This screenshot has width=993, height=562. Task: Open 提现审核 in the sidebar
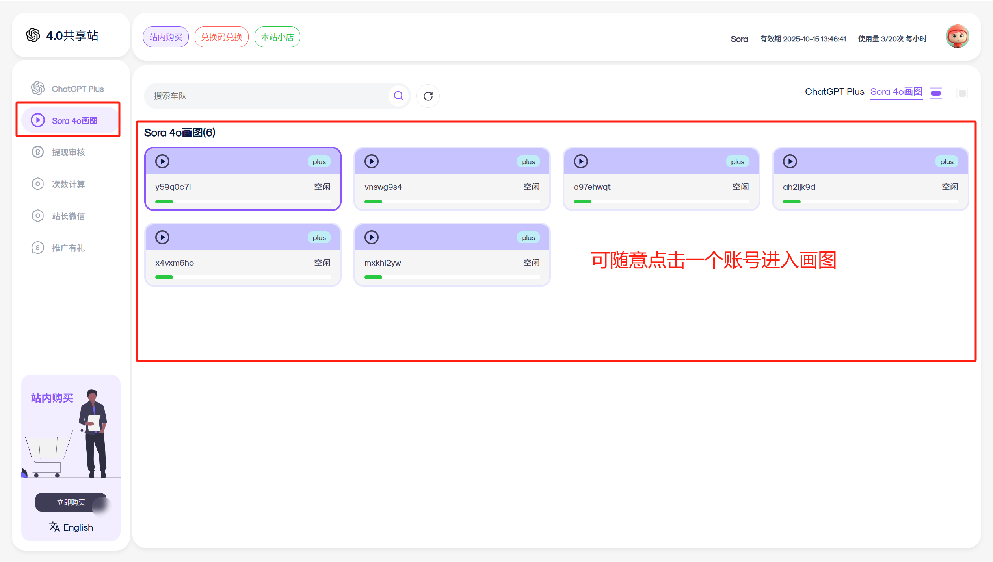coord(70,152)
